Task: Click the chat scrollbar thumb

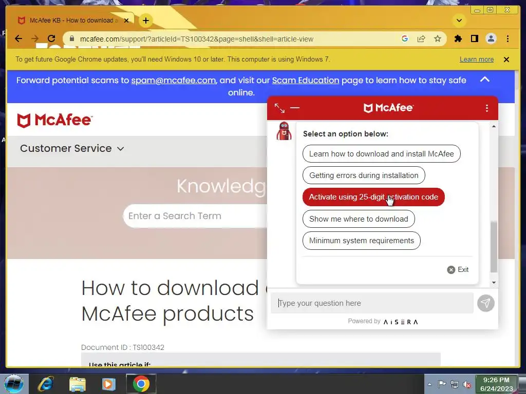Action: click(x=494, y=247)
